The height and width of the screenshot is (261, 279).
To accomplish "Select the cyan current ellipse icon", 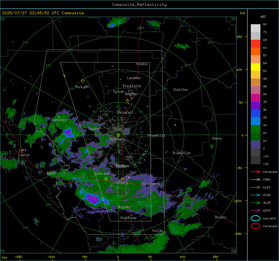I will click(x=255, y=218).
